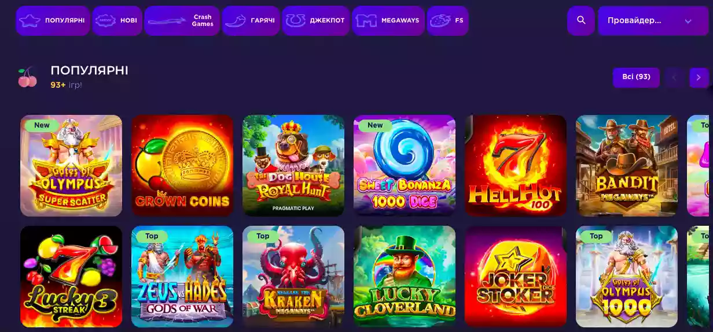Open the Crash Games airplane category
The width and height of the screenshot is (713, 332).
tap(182, 21)
